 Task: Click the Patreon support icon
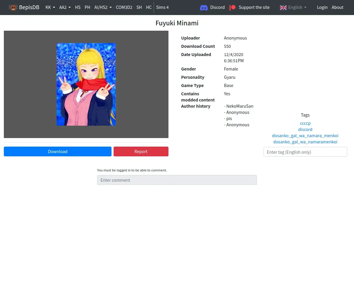point(232,7)
